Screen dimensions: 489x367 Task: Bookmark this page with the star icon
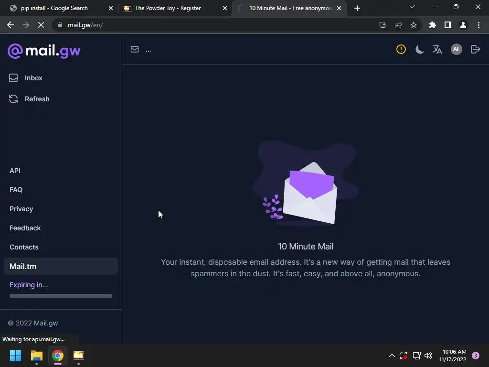[x=414, y=25]
